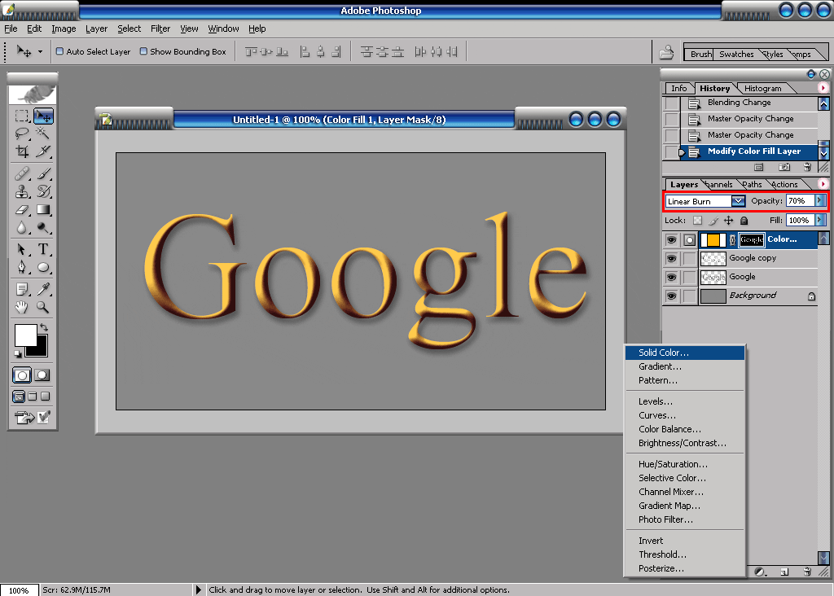Select the History Brush tool
The width and height of the screenshot is (834, 596).
43,191
